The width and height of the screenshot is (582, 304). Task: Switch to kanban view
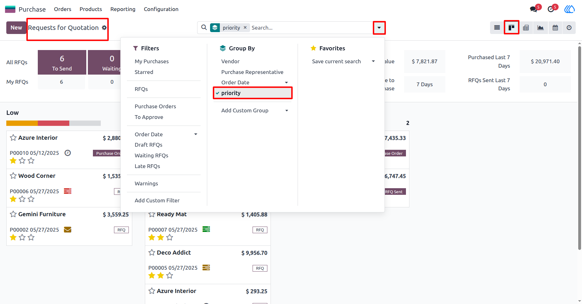pyautogui.click(x=511, y=28)
